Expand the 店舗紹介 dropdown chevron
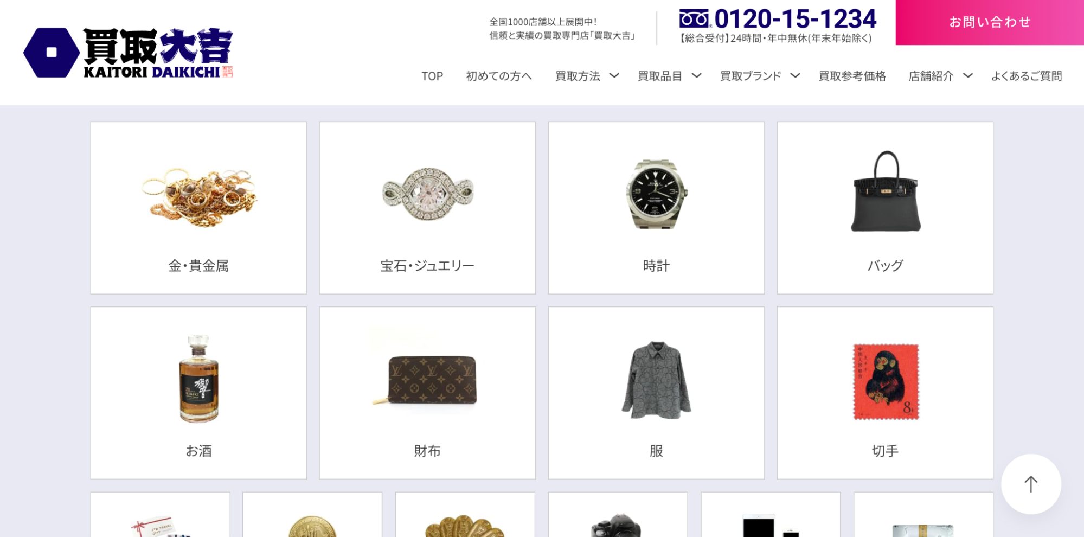 click(967, 75)
